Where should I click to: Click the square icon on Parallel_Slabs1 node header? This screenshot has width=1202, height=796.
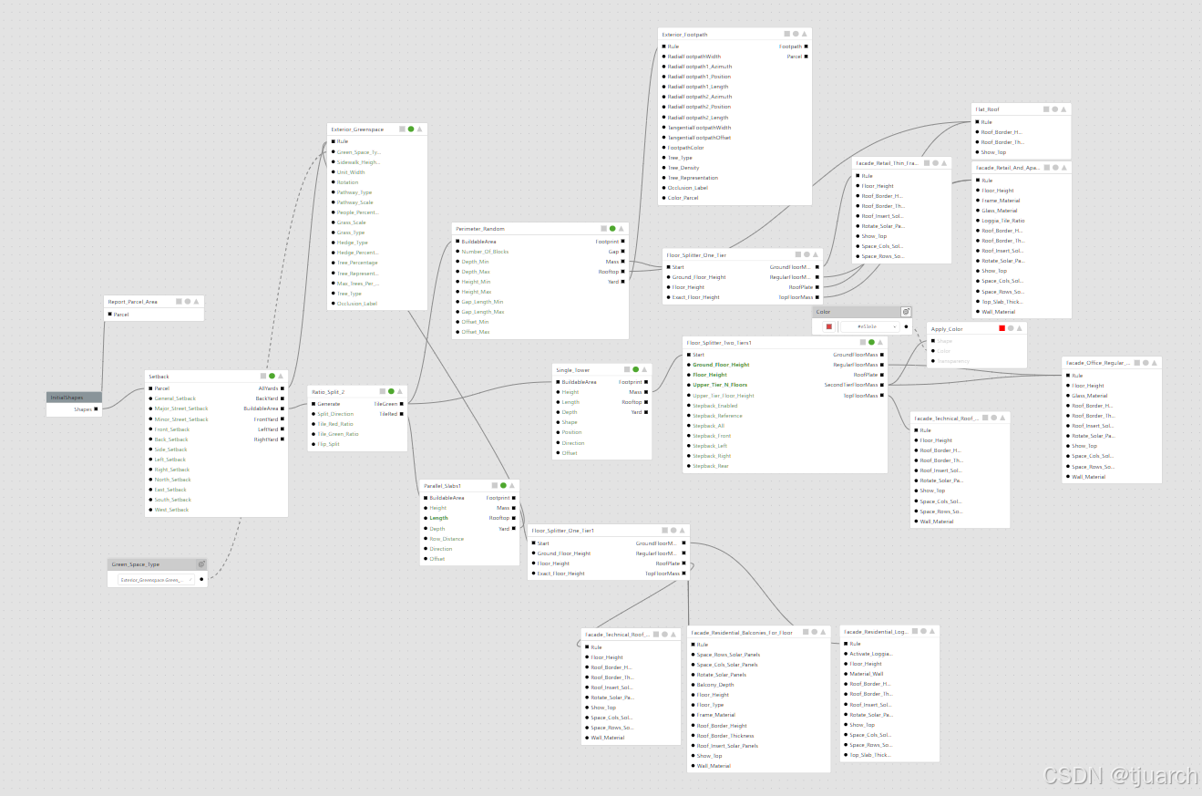point(494,485)
